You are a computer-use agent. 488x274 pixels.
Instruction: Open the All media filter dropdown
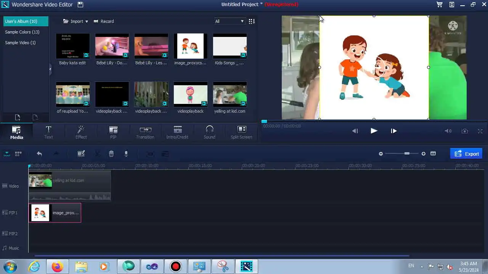pos(229,21)
